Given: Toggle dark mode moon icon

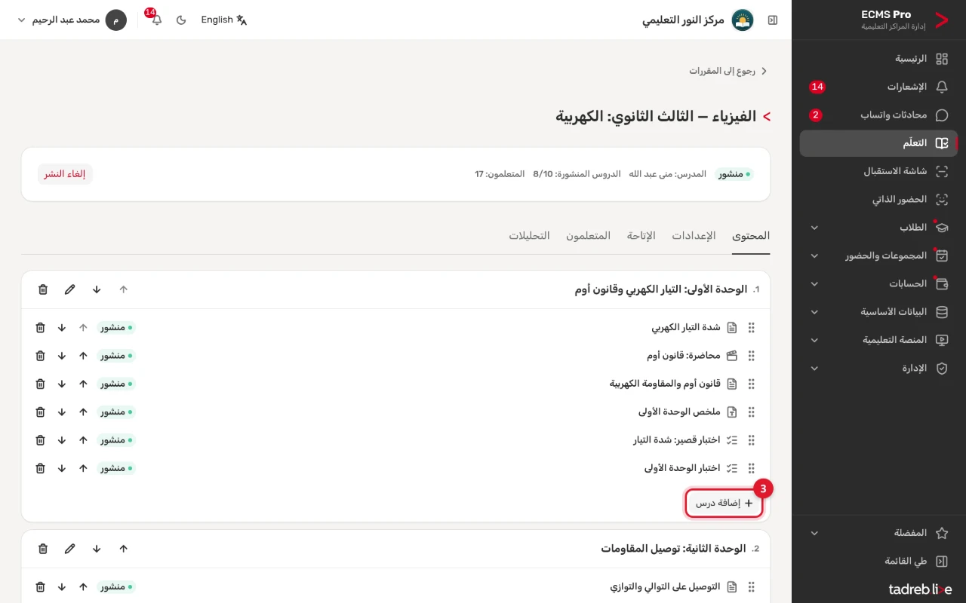Looking at the screenshot, I should click(181, 20).
